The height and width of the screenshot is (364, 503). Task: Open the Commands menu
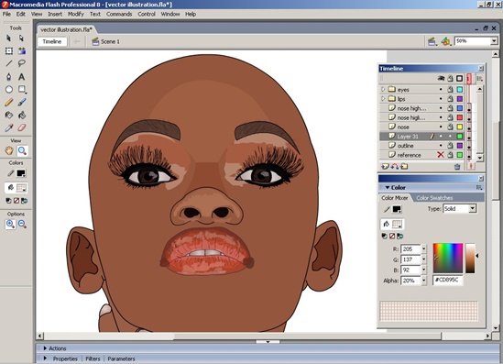click(119, 14)
